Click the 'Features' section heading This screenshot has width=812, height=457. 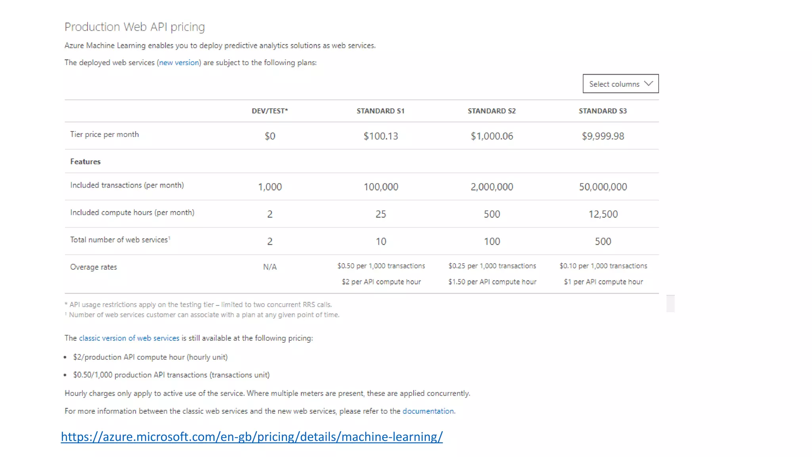click(85, 161)
